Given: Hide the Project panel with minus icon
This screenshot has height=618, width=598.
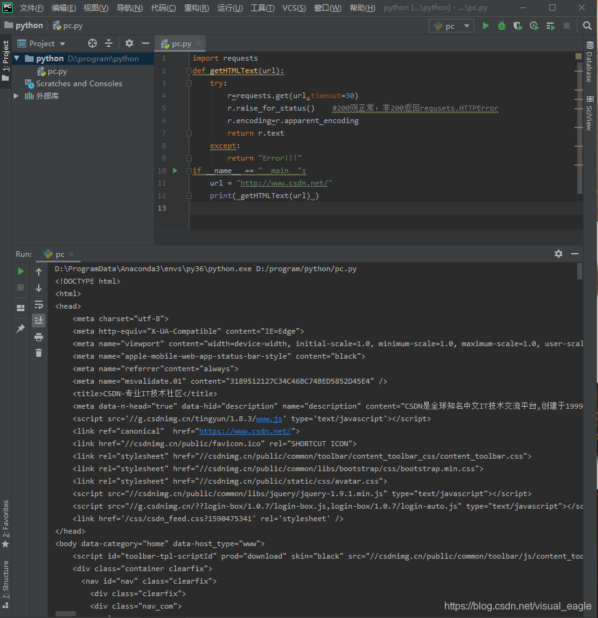Looking at the screenshot, I should click(146, 43).
